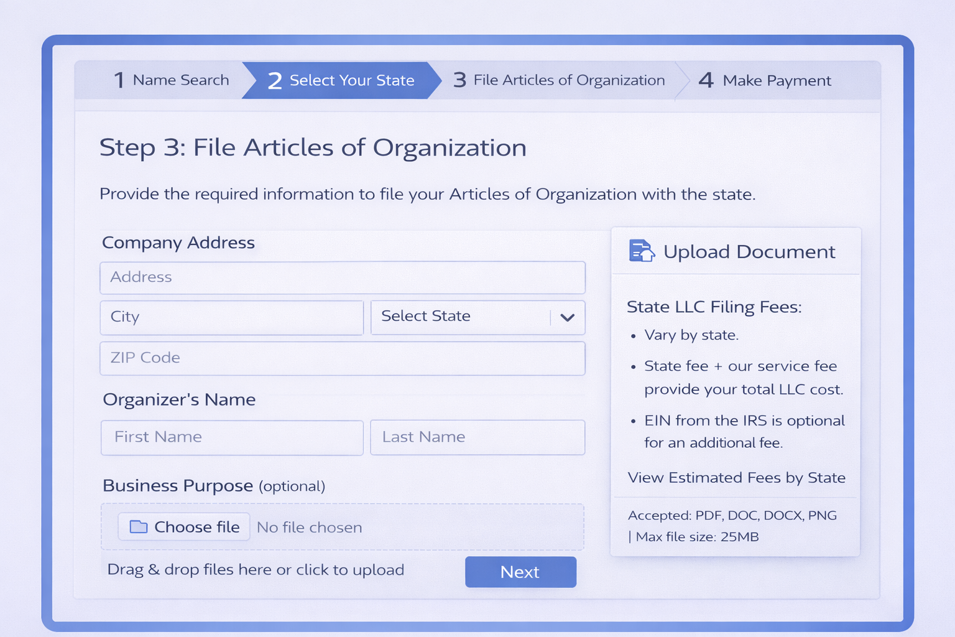This screenshot has width=955, height=637.
Task: Select the First Name input box
Action: tap(231, 437)
